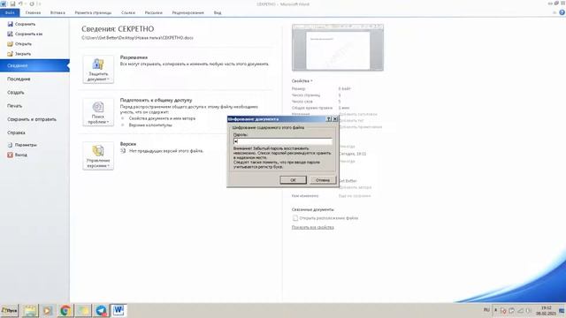The image size is (566, 318).
Task: Select Открыть with the folder icon
Action: 19,44
